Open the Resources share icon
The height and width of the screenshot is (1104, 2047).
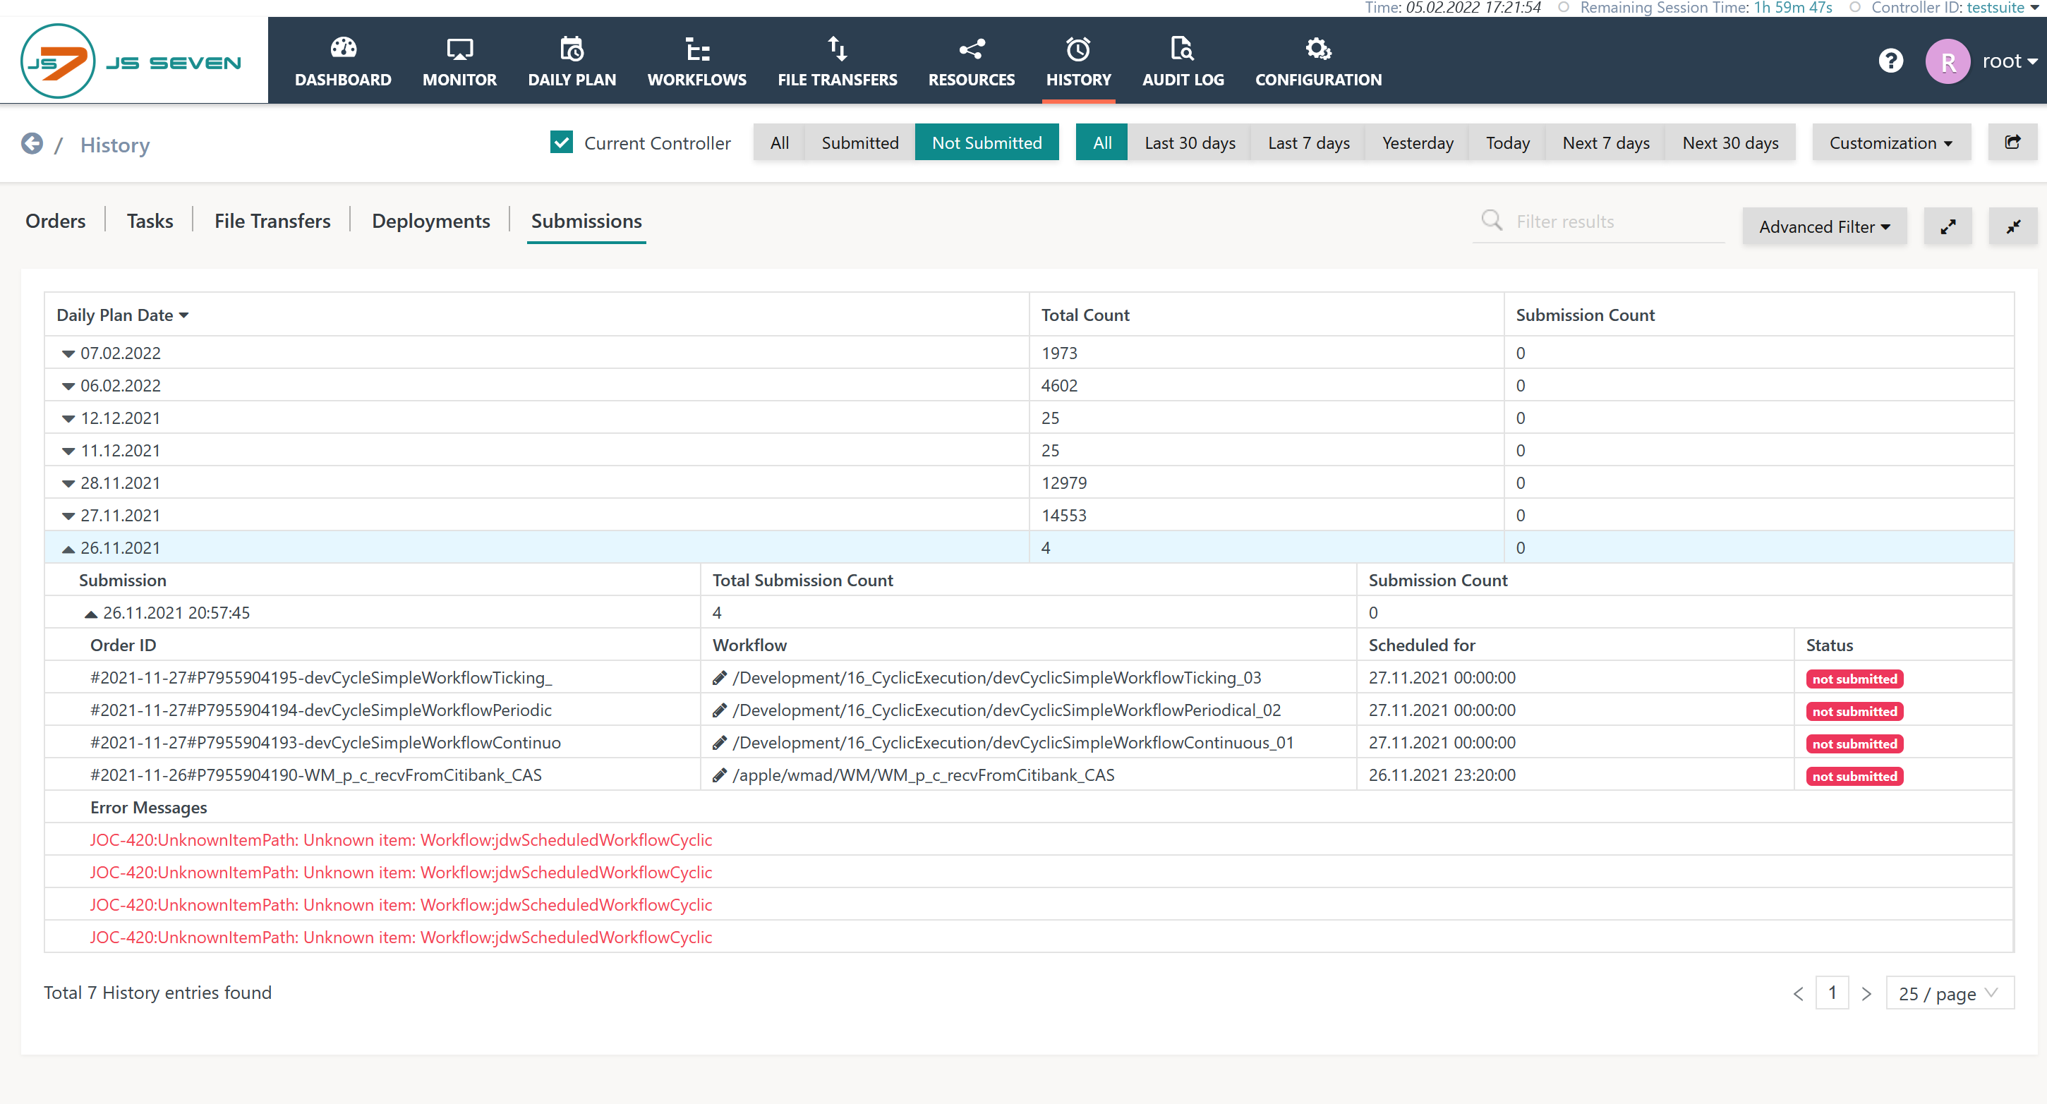click(971, 49)
